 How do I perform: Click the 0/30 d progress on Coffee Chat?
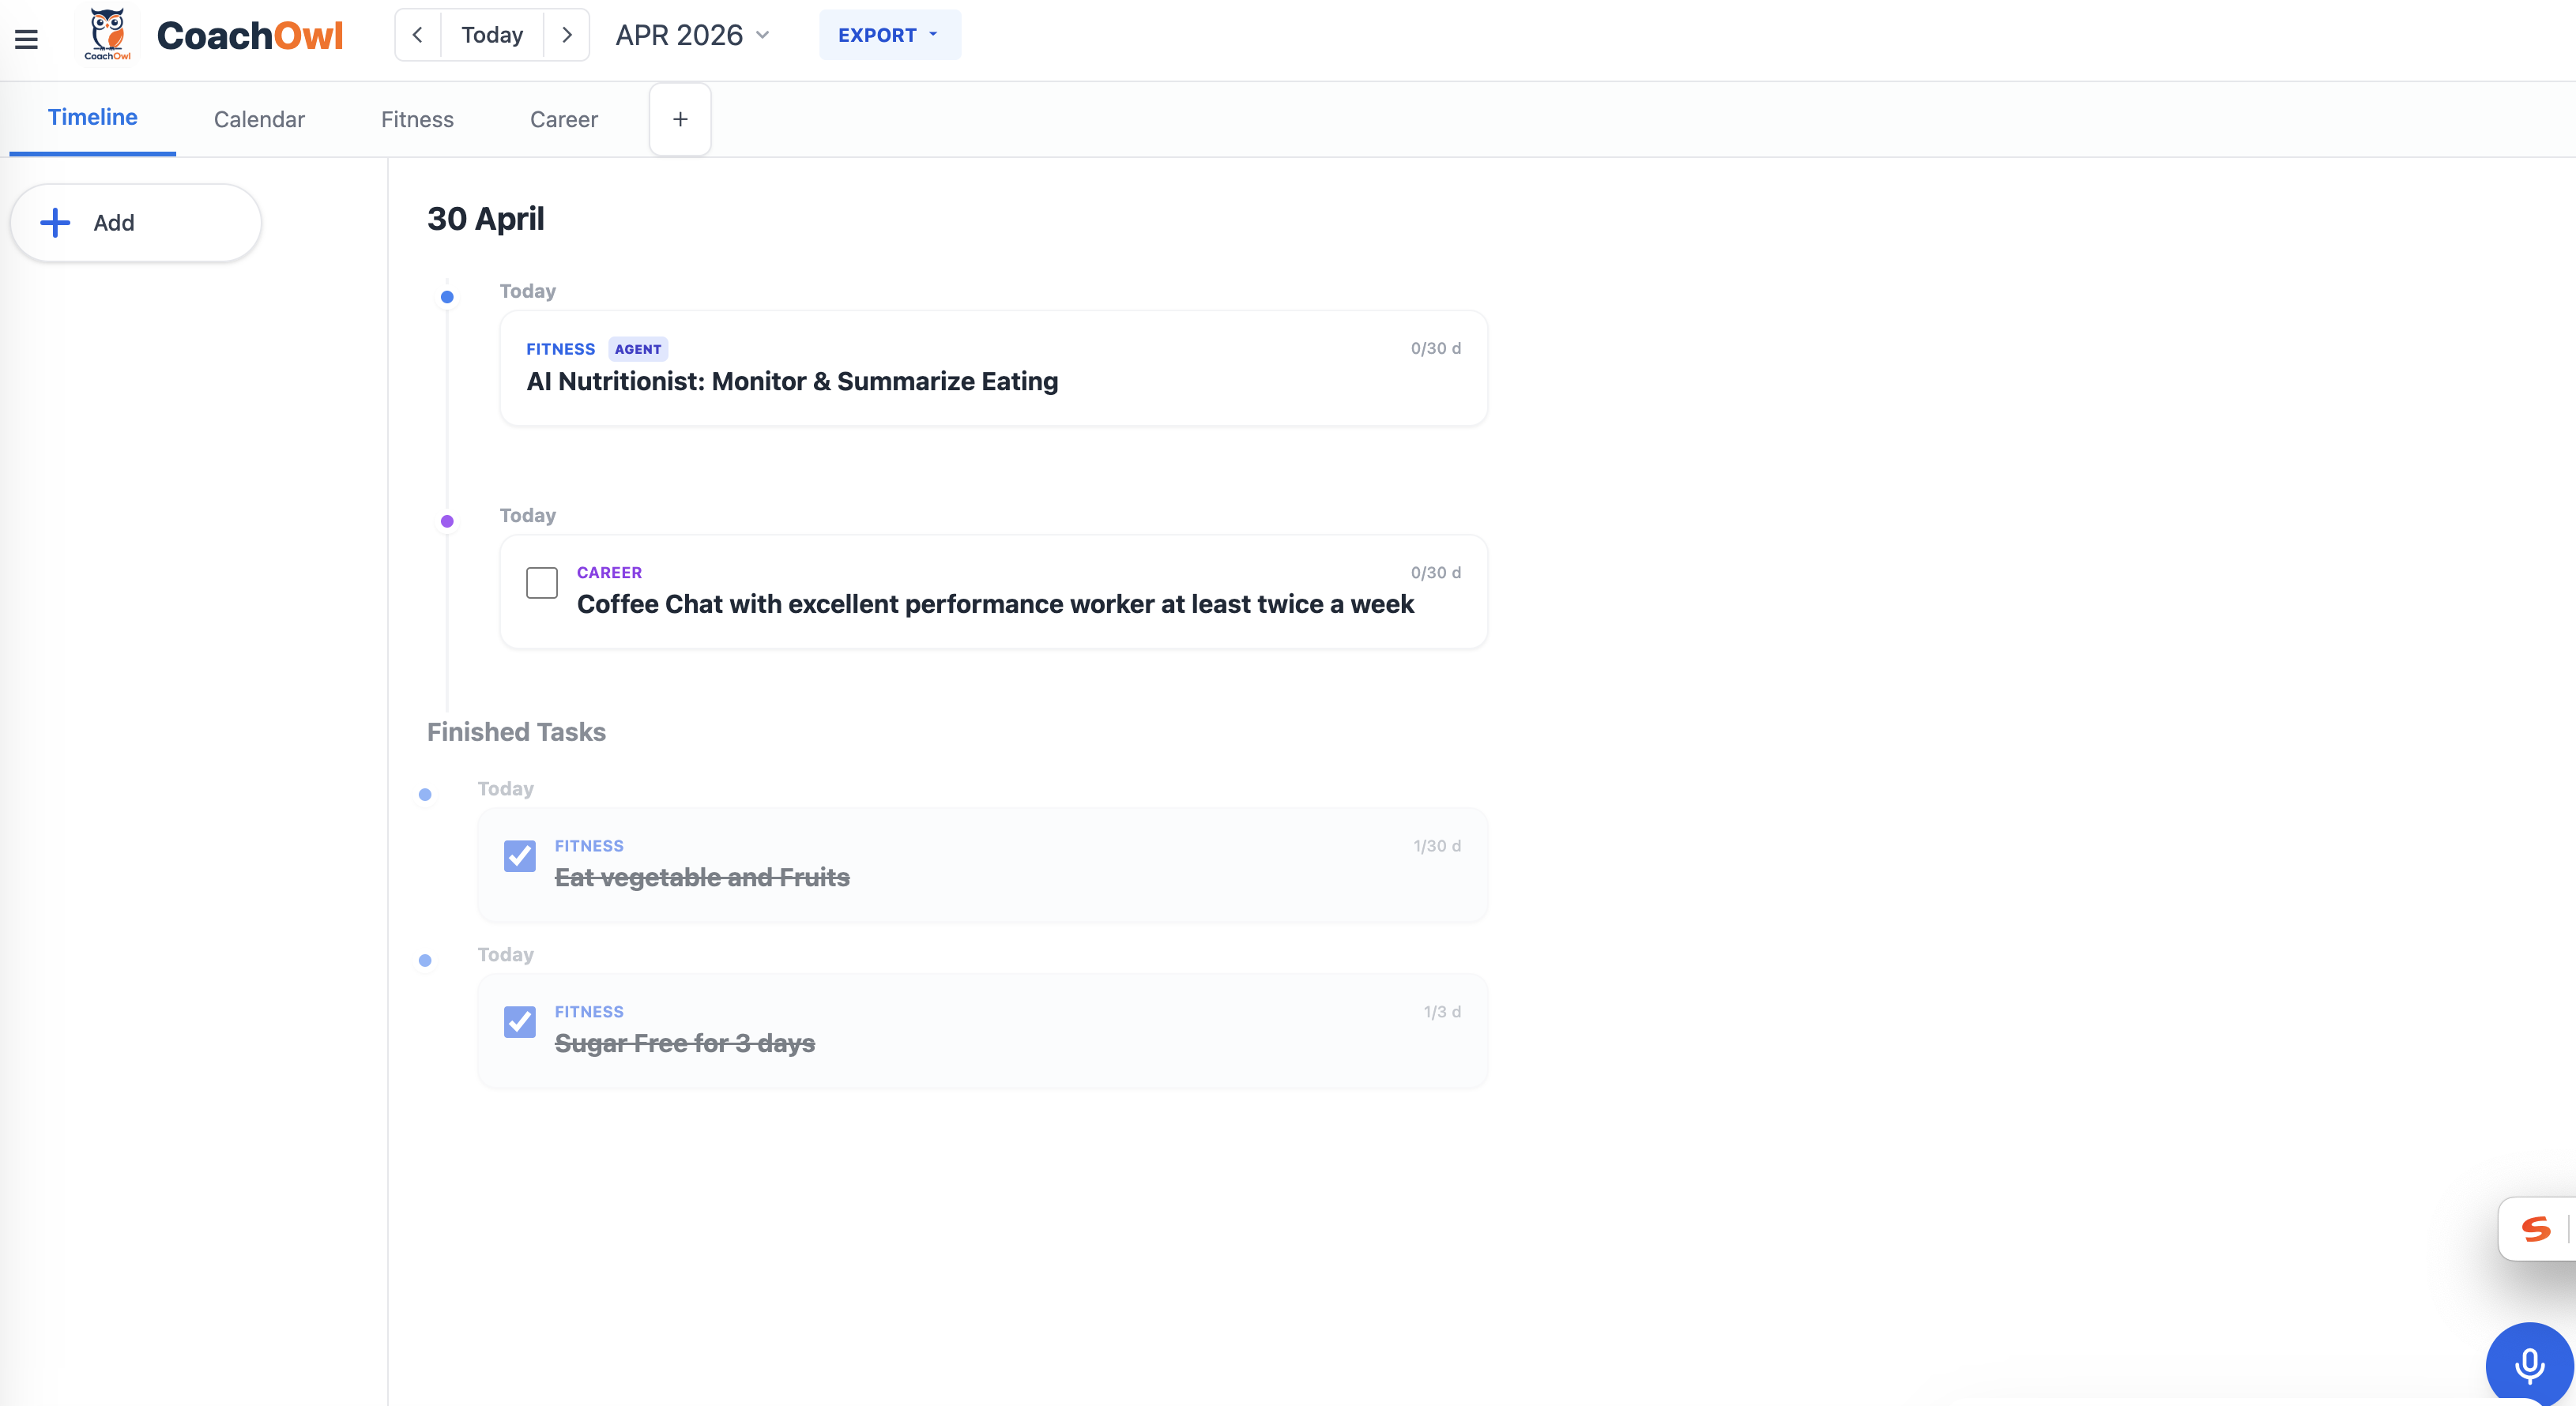tap(1435, 573)
